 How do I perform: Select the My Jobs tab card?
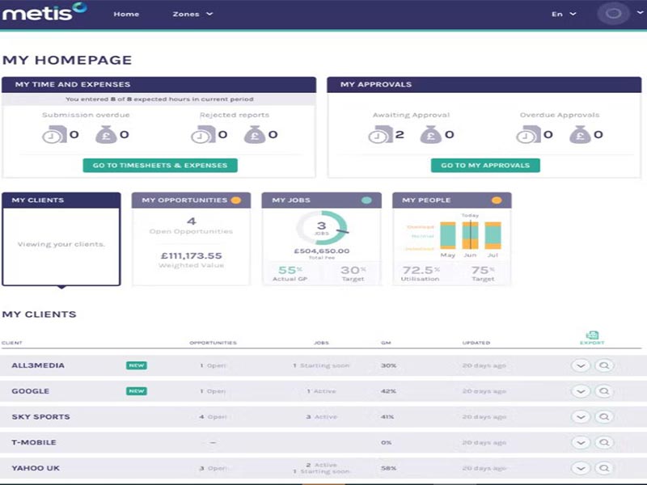coord(321,238)
